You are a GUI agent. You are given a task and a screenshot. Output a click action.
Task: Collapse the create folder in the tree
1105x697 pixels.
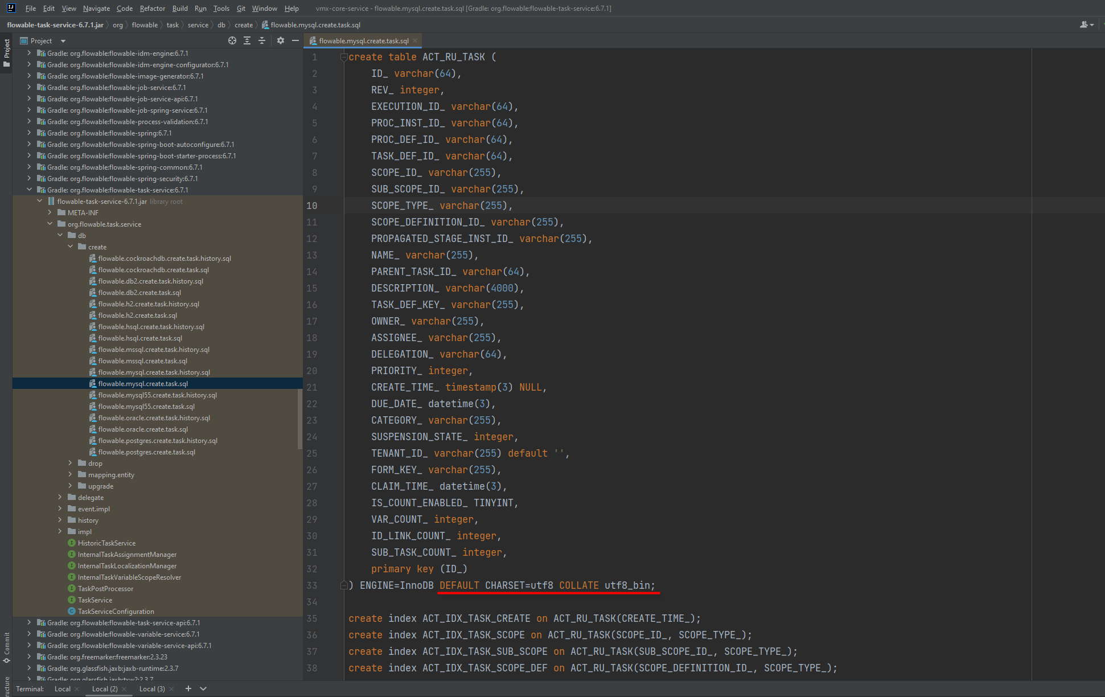[x=71, y=247]
